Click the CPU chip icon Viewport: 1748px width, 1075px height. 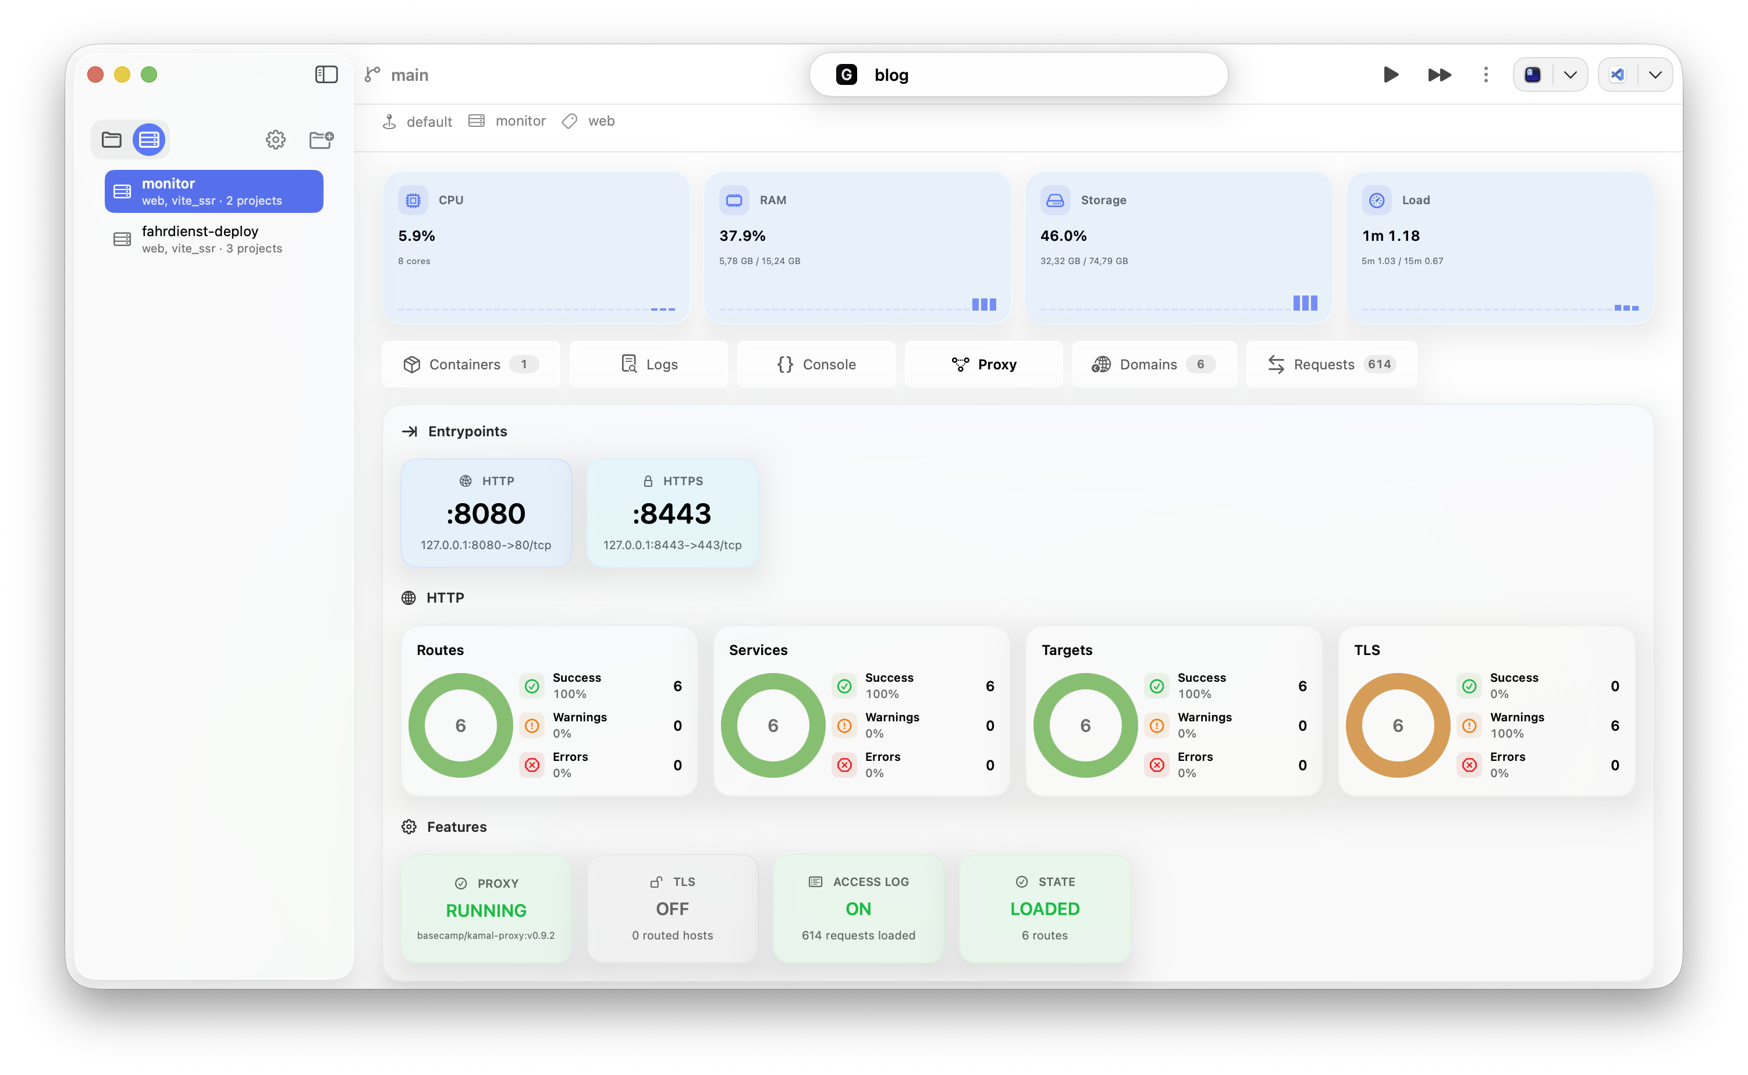click(x=413, y=201)
